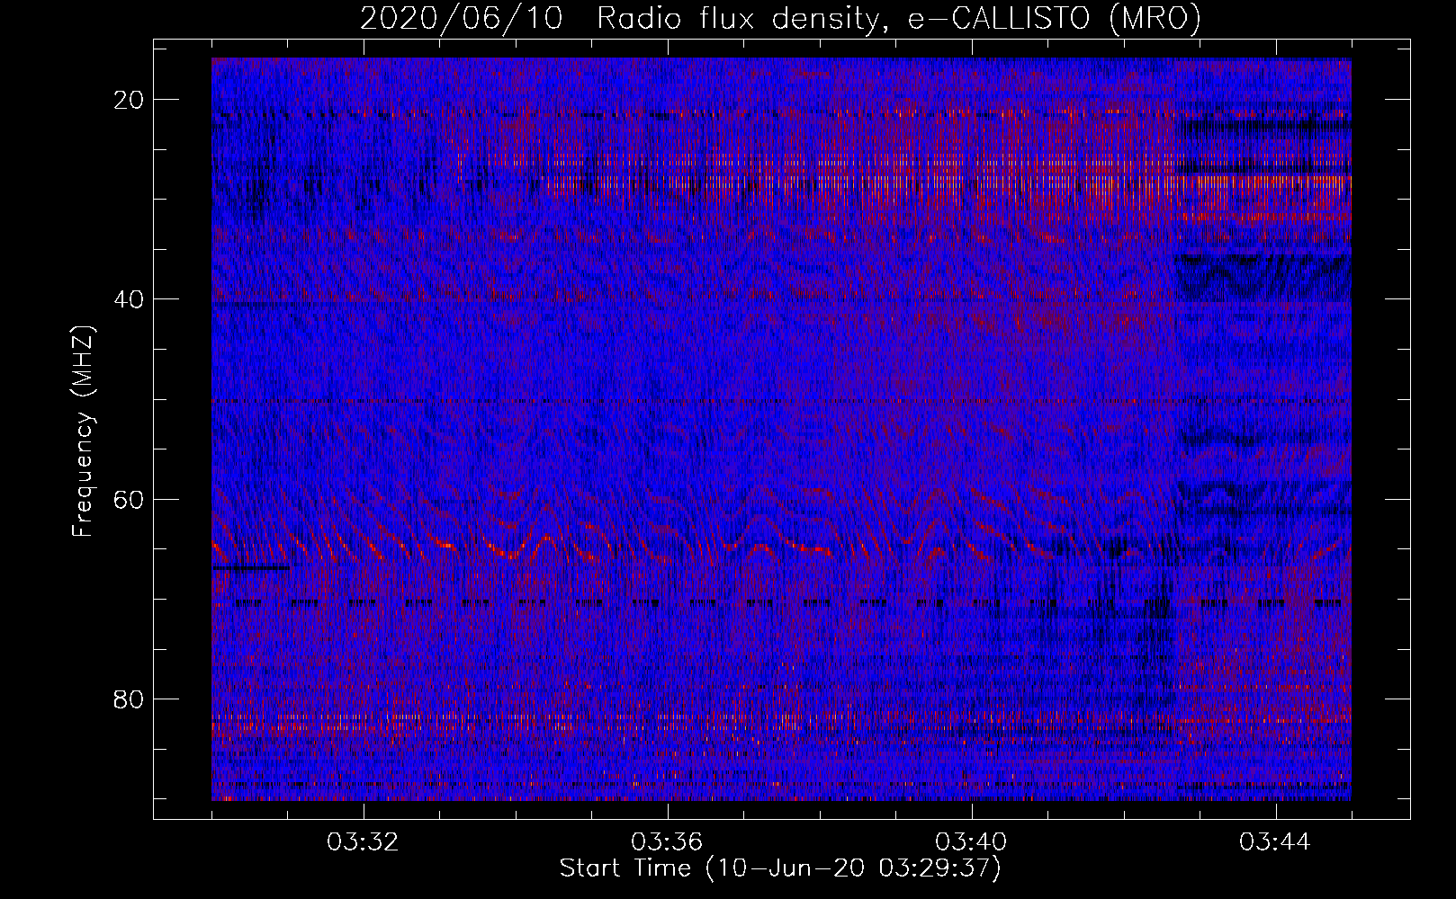Viewport: 1456px width, 899px height.
Task: Click the '03:40' time tick label
Action: [971, 842]
